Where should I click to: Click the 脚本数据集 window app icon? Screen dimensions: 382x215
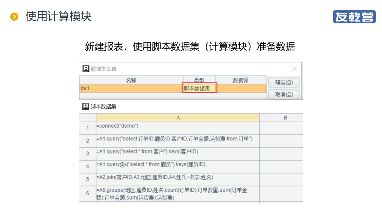click(x=86, y=106)
